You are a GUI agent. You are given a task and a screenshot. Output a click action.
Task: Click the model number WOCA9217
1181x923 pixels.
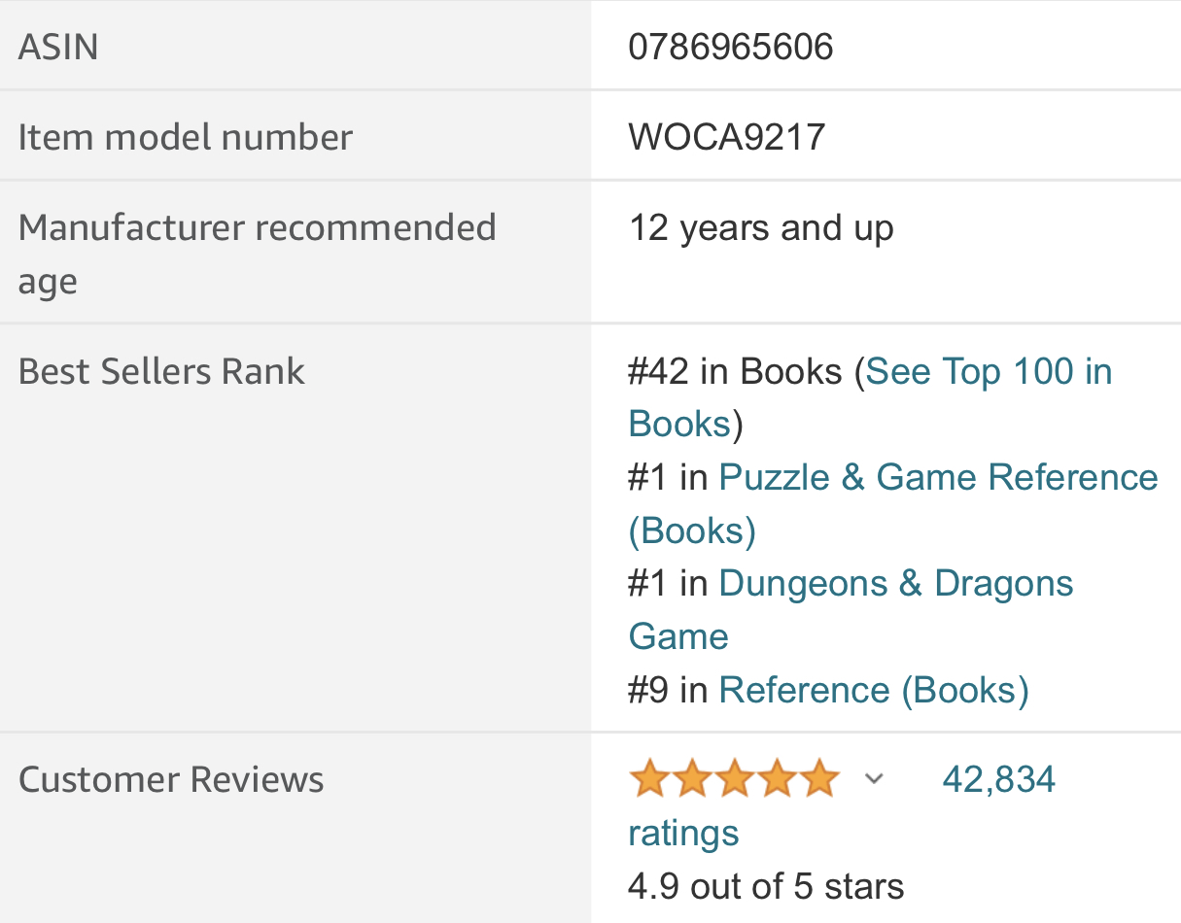click(727, 137)
